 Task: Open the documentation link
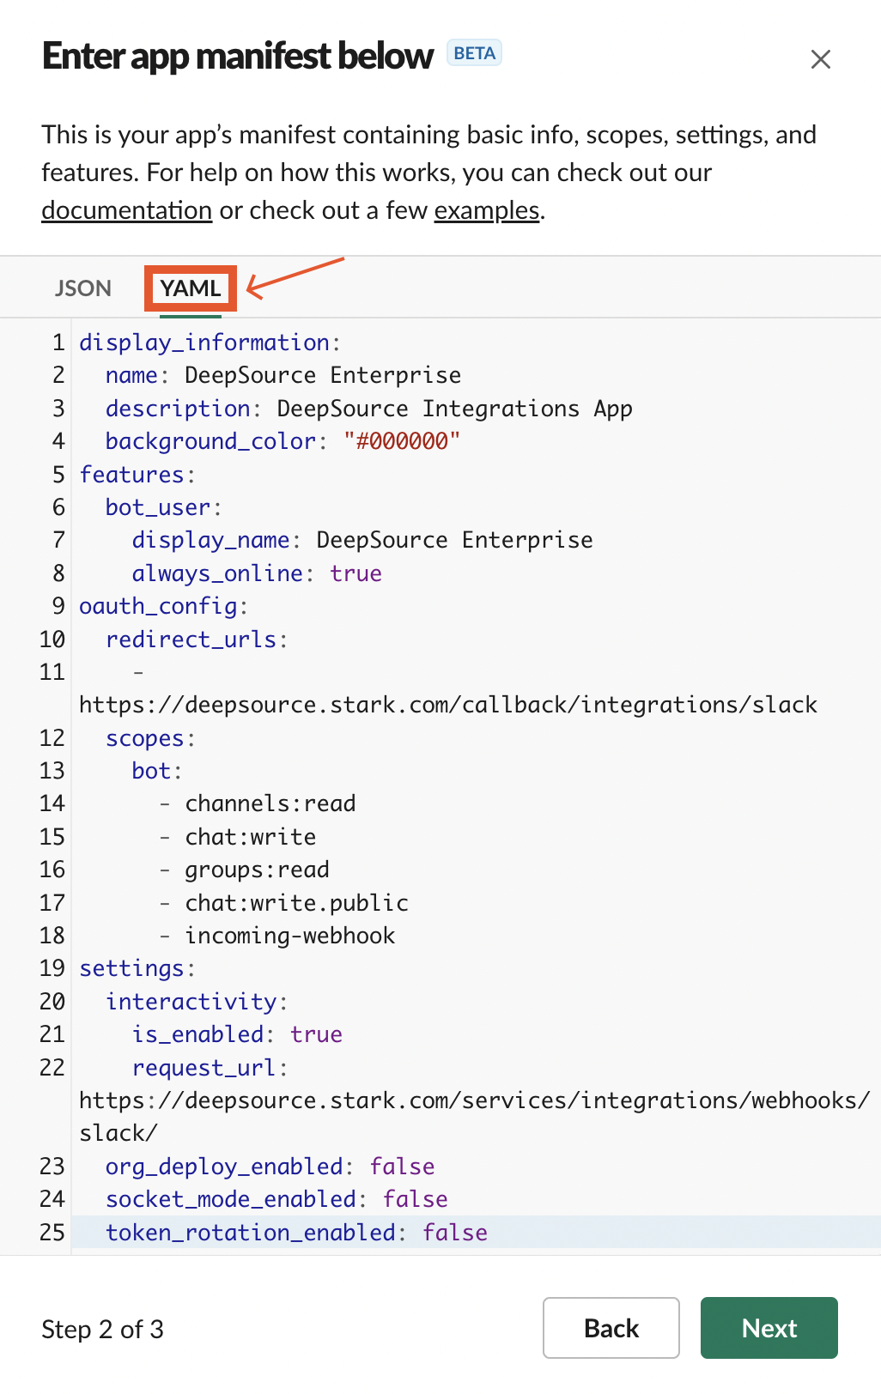pos(127,210)
